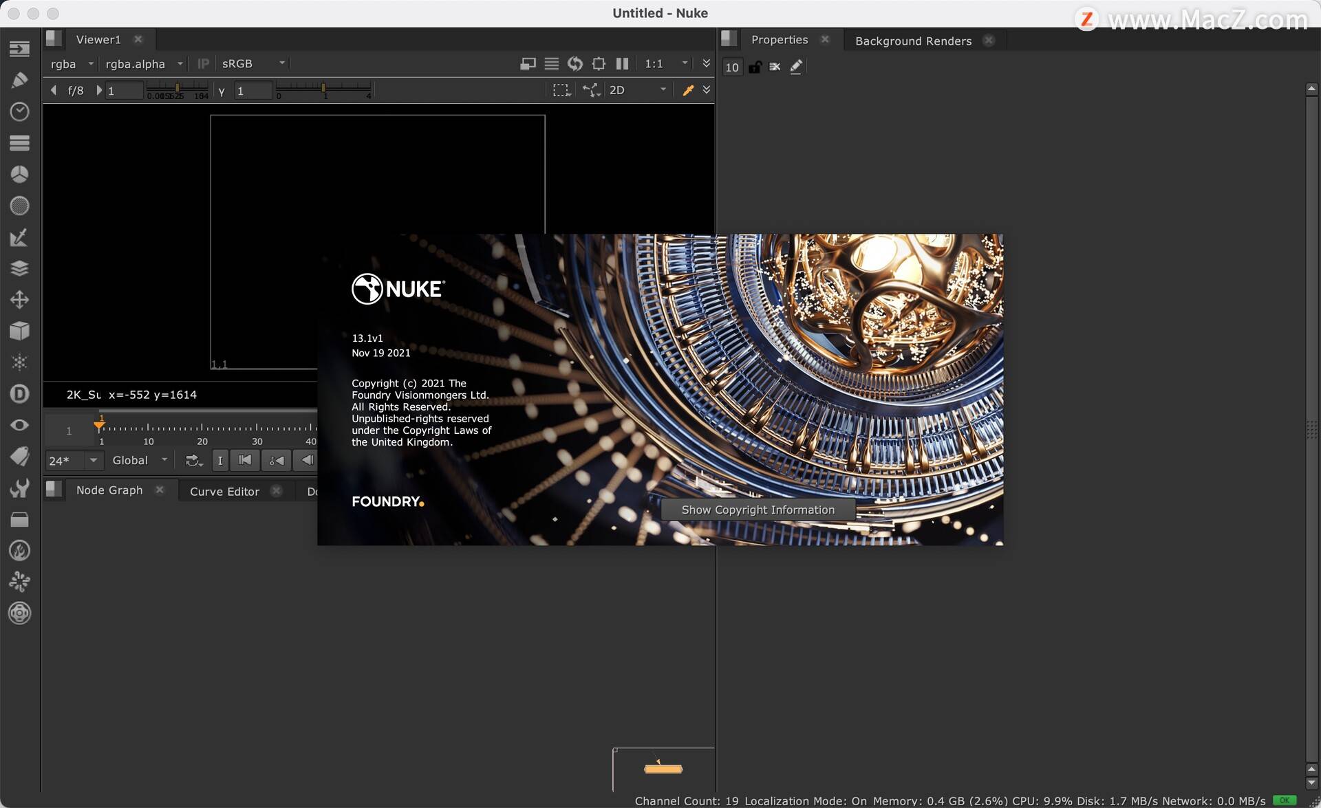Toggle the IP input process button
The width and height of the screenshot is (1321, 808).
pyautogui.click(x=203, y=64)
